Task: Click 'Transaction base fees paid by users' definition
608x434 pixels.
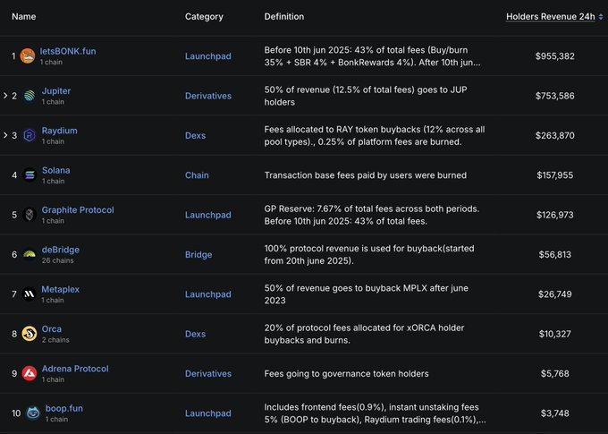Action: point(366,175)
